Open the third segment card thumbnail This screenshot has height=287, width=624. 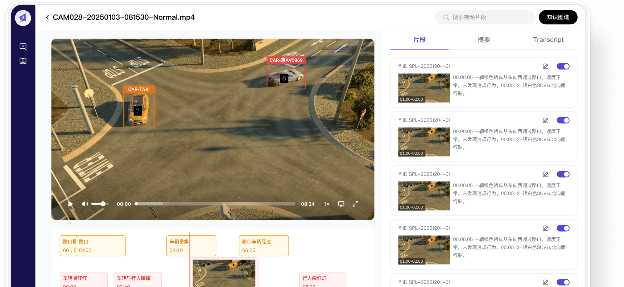coord(424,196)
